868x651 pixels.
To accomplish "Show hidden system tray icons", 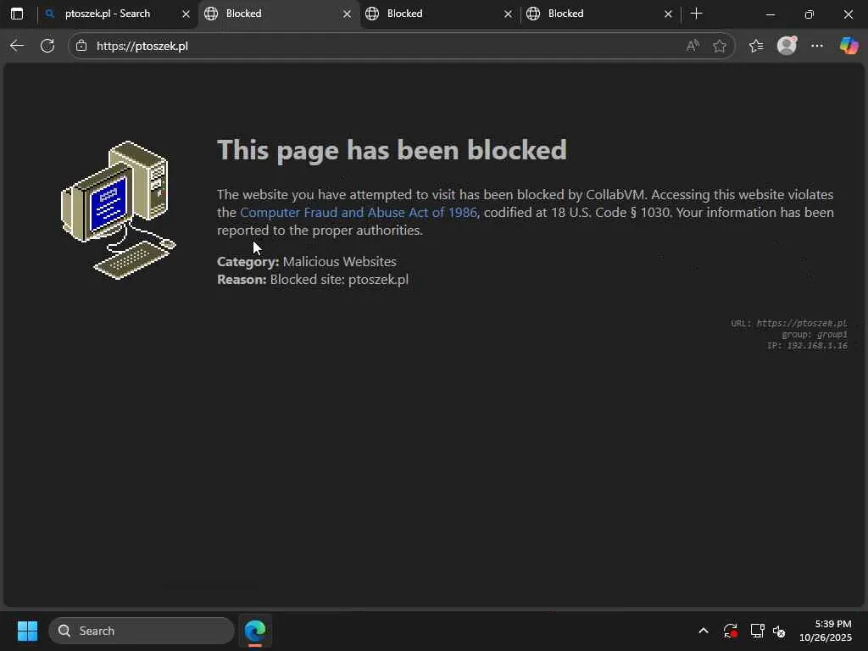I will [703, 631].
